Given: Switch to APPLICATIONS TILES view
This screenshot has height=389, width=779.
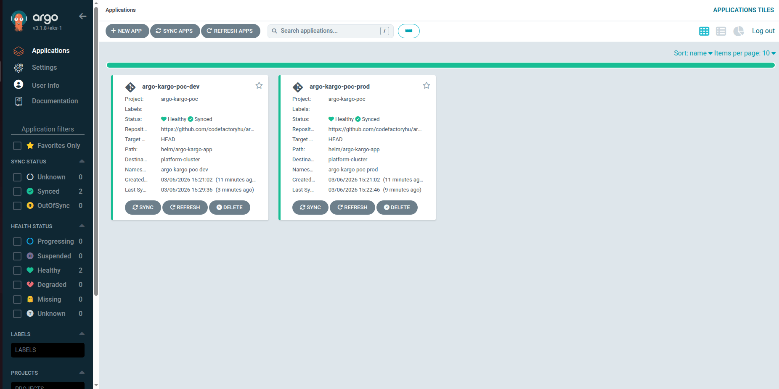Looking at the screenshot, I should [743, 10].
